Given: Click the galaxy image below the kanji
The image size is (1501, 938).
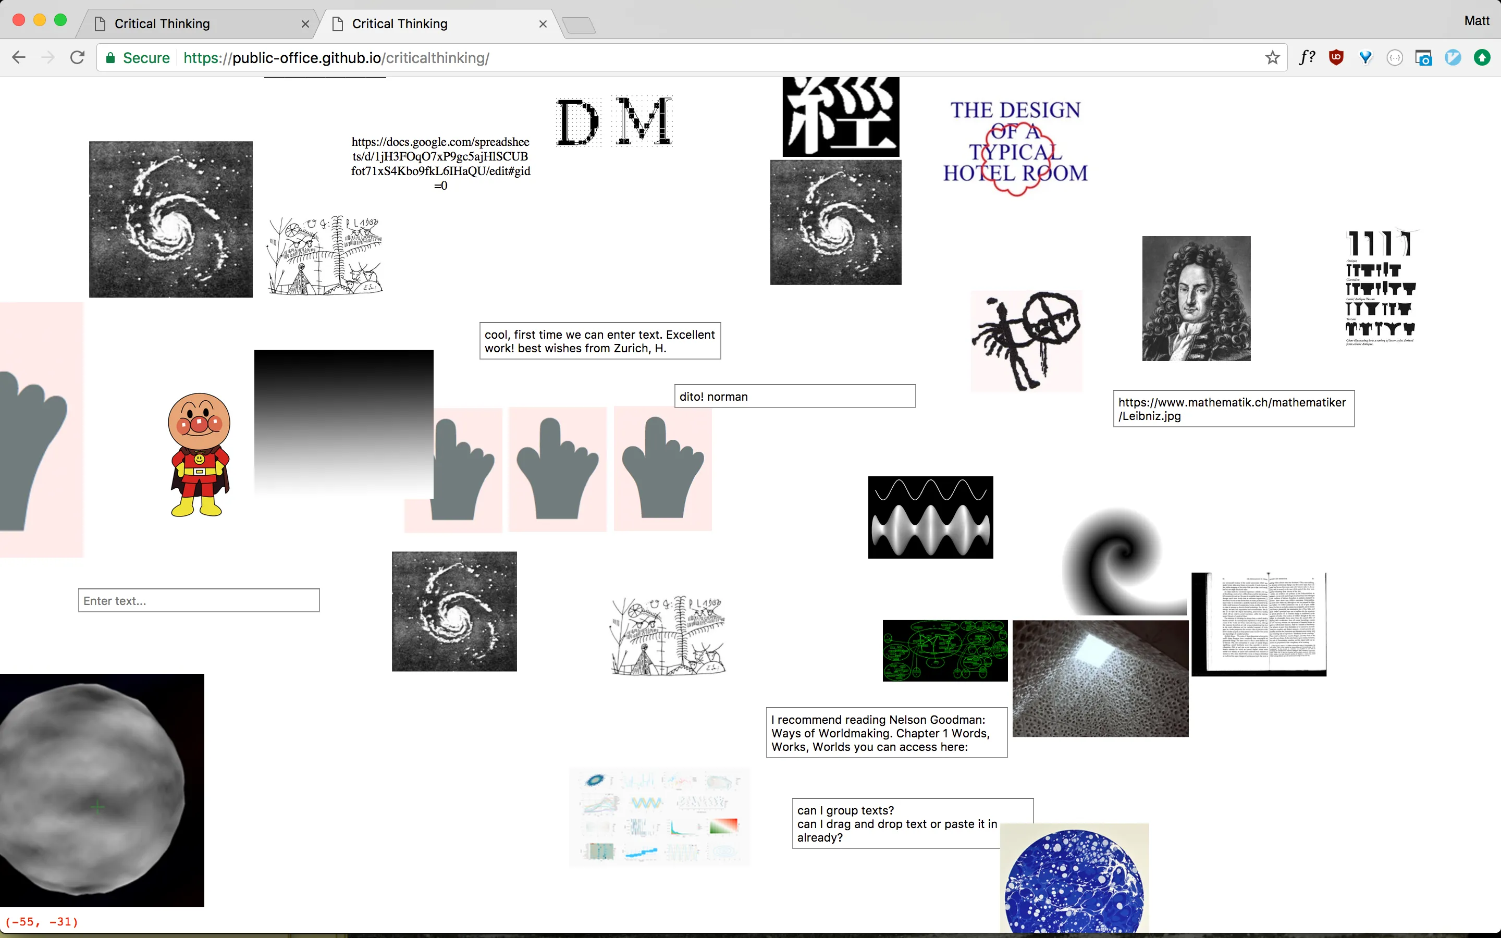Looking at the screenshot, I should point(835,222).
